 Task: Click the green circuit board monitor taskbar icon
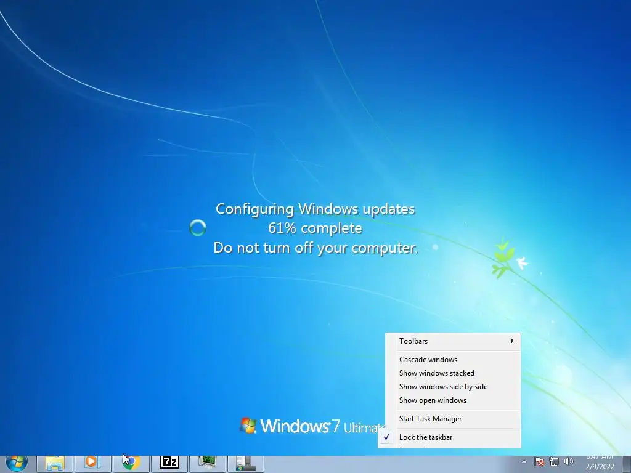tap(208, 464)
